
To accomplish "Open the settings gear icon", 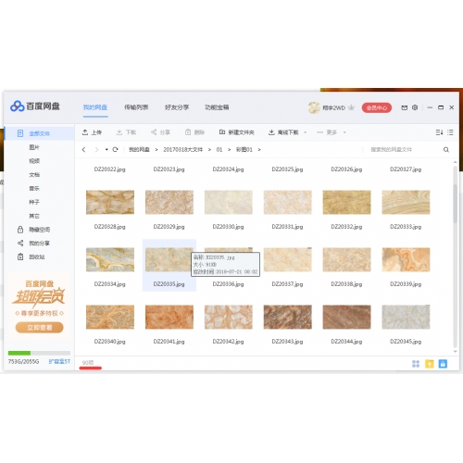I will 415,107.
